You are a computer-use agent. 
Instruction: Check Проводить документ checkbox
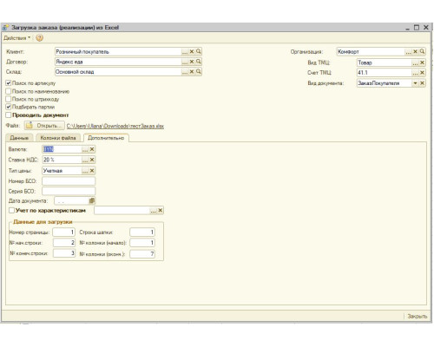point(9,115)
